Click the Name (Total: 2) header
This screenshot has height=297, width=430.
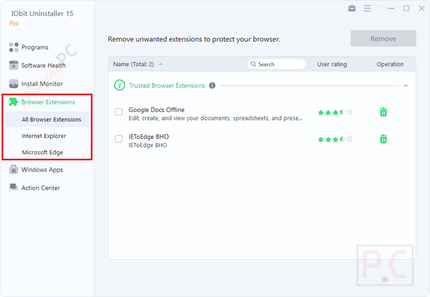[133, 64]
